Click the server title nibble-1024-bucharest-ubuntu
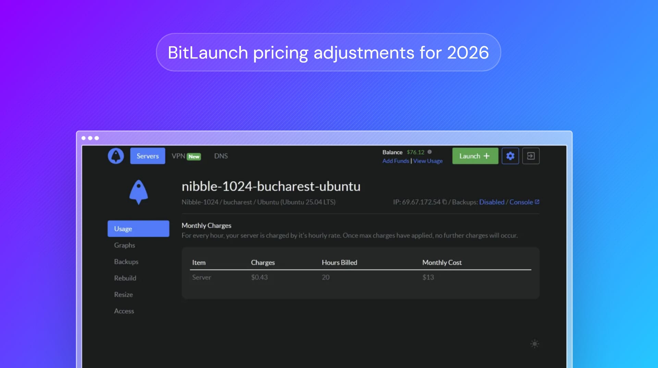This screenshot has height=368, width=658. point(271,187)
